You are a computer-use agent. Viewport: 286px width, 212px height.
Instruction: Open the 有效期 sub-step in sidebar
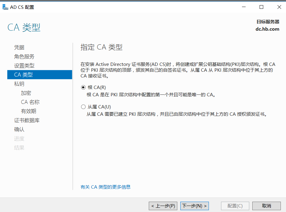[x=29, y=111]
